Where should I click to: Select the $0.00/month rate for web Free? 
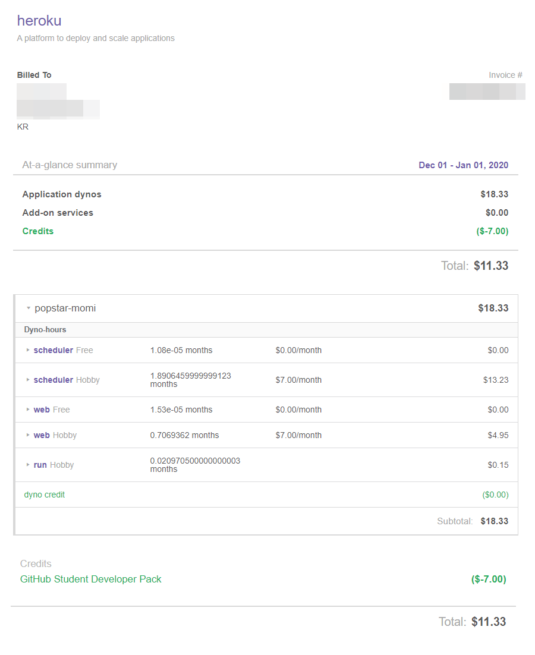coord(298,410)
